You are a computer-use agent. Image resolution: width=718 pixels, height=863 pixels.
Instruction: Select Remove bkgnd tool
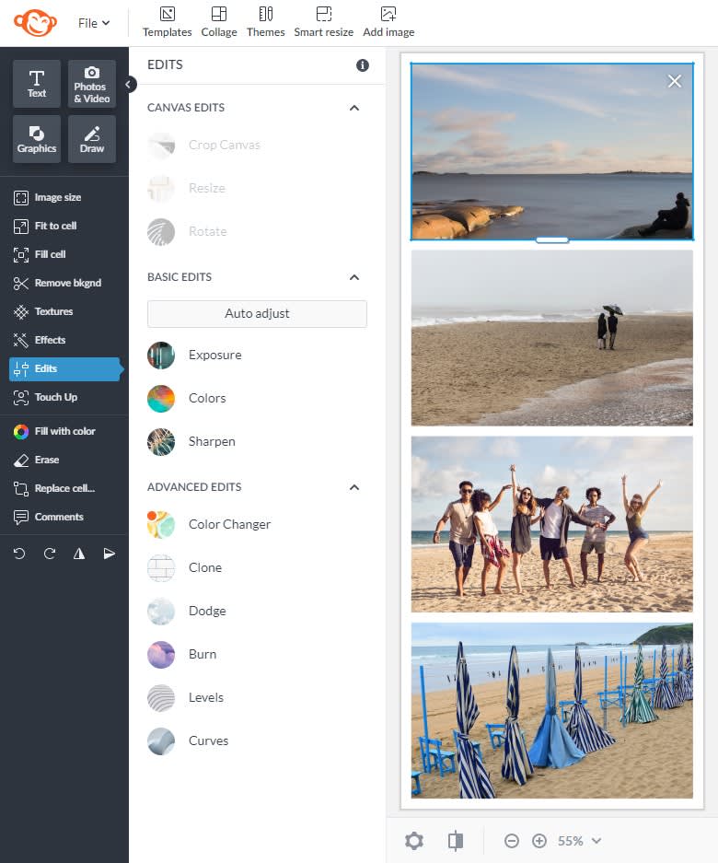pos(57,284)
